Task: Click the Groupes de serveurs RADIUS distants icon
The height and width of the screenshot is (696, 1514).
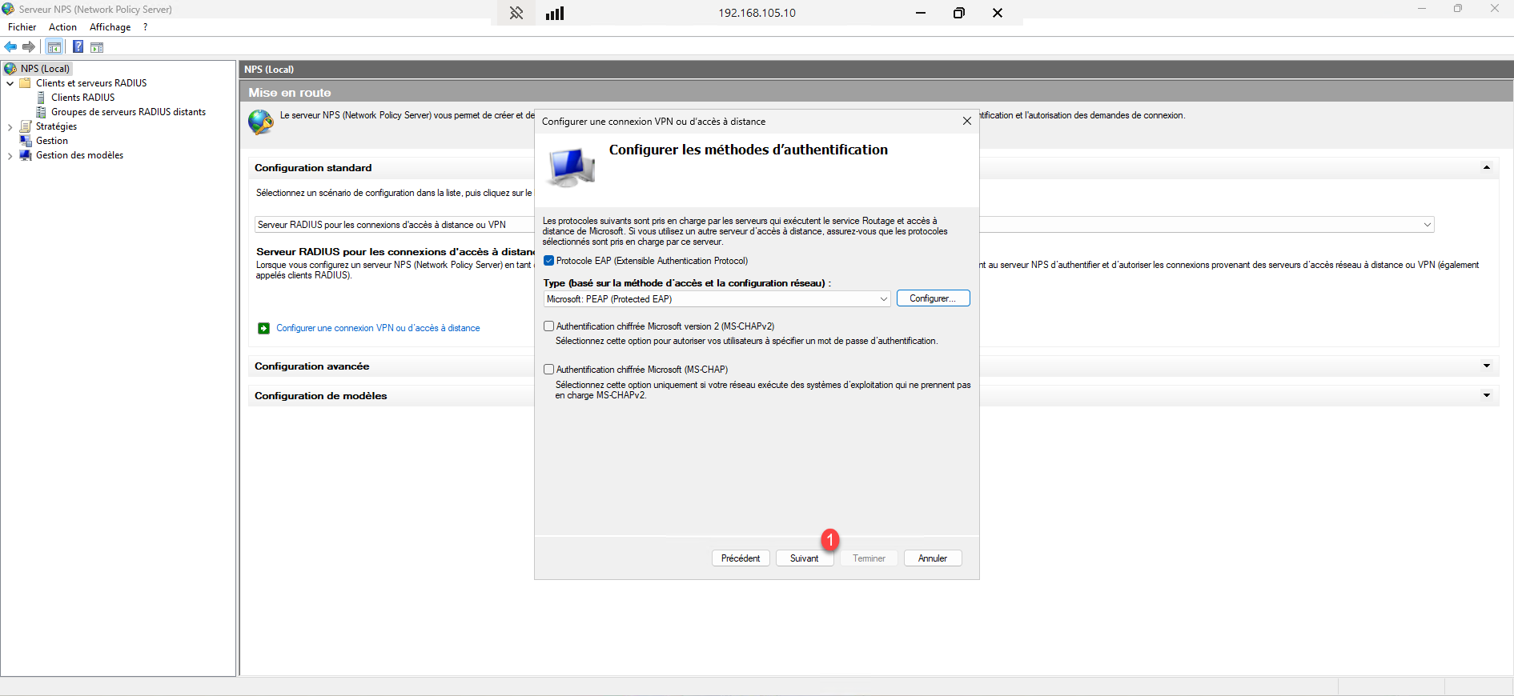Action: click(x=42, y=112)
